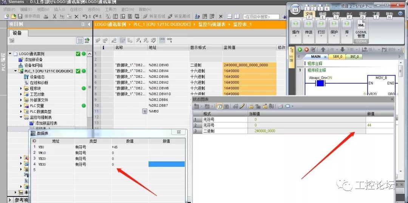Expand the 程序块 tree node
408x203 pixels.
[x=21, y=88]
